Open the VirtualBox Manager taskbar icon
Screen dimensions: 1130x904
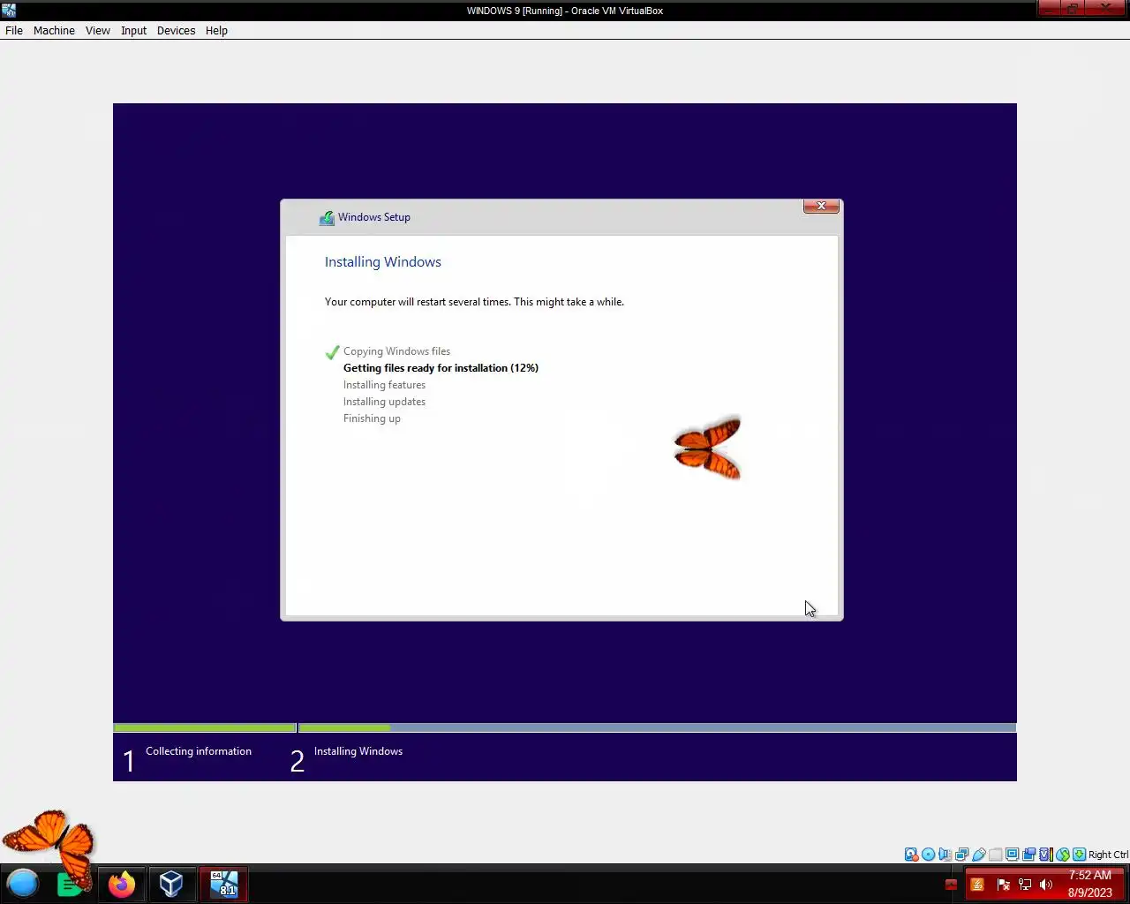(x=171, y=884)
